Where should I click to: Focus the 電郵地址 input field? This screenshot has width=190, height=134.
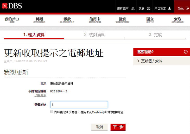[x=79, y=105]
